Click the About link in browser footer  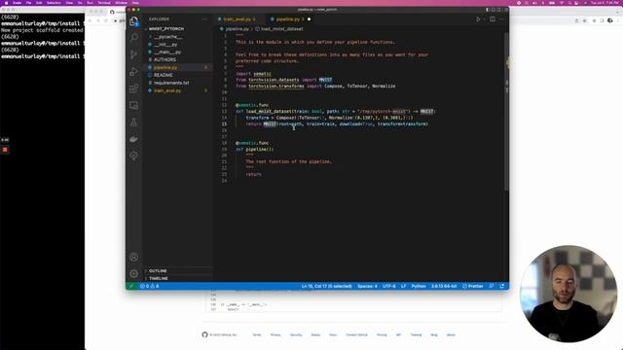pyautogui.click(x=451, y=334)
